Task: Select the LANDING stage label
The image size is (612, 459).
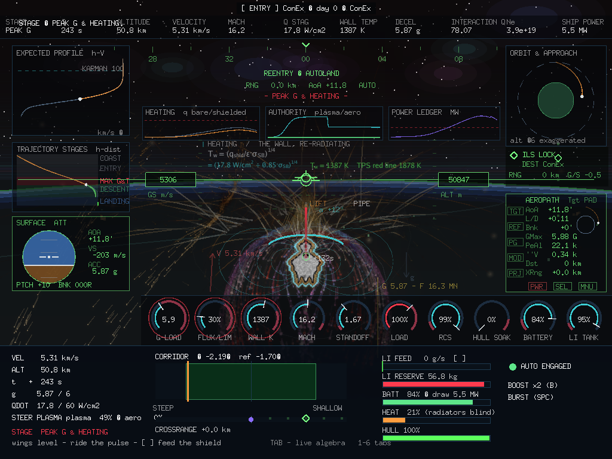Action: (114, 201)
